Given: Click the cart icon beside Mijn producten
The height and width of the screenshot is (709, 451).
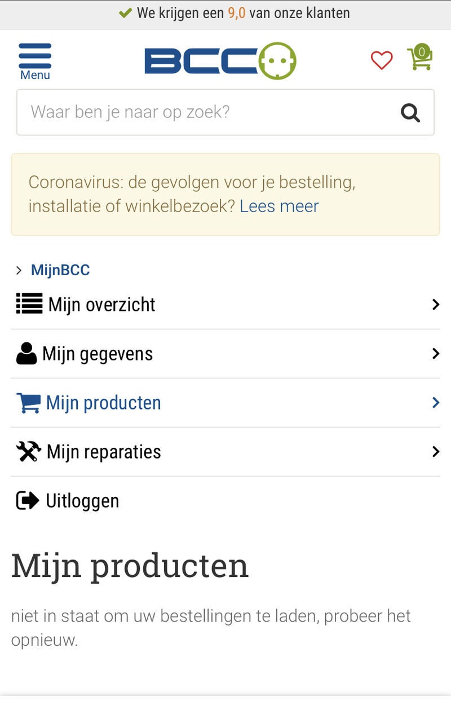Looking at the screenshot, I should tap(29, 403).
